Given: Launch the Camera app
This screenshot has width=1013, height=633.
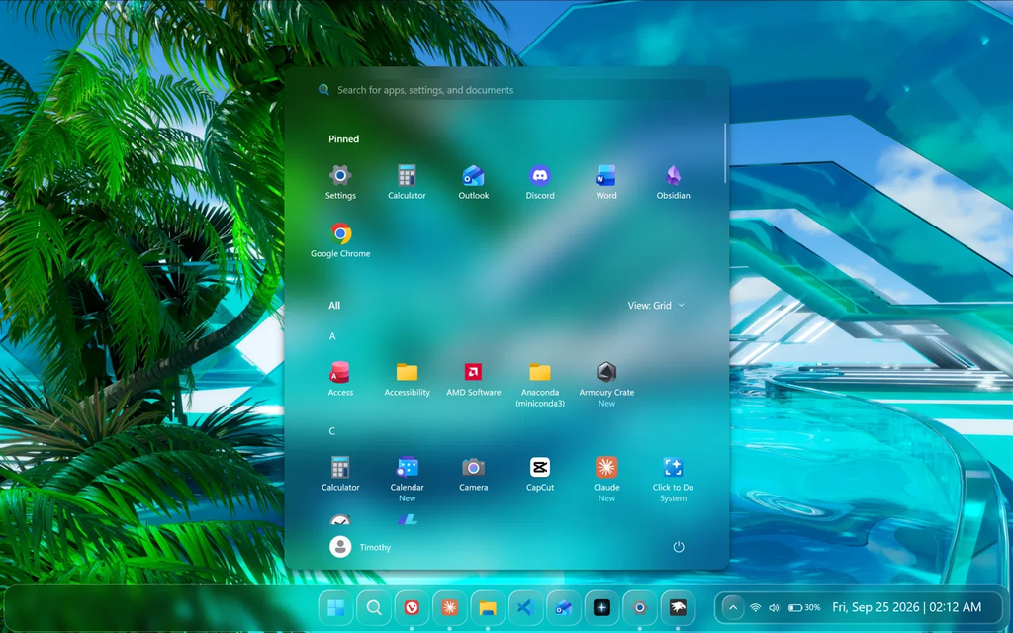Looking at the screenshot, I should tap(474, 474).
